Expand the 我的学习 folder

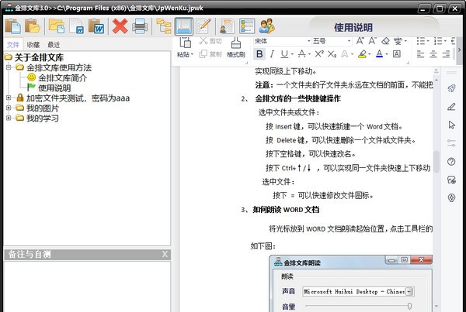point(9,118)
